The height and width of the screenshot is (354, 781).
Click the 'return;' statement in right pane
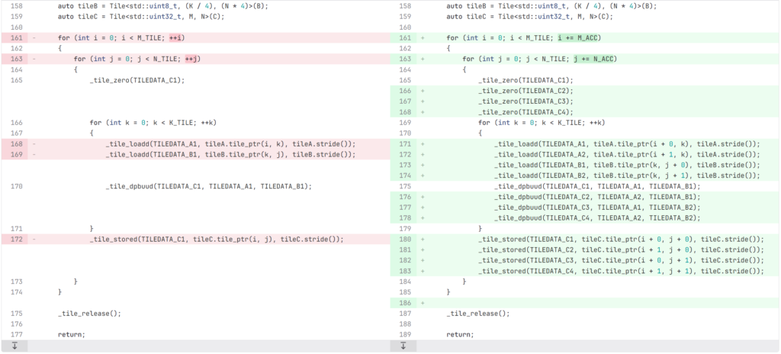(x=460, y=334)
